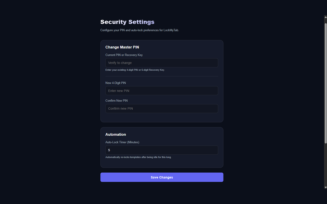Click the auto-lock idle description text

coord(138,157)
